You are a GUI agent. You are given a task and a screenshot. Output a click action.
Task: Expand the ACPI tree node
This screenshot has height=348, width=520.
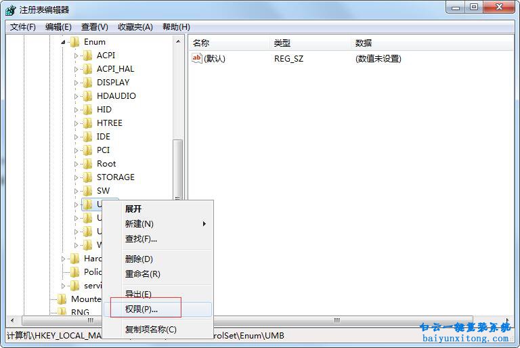[x=76, y=56]
